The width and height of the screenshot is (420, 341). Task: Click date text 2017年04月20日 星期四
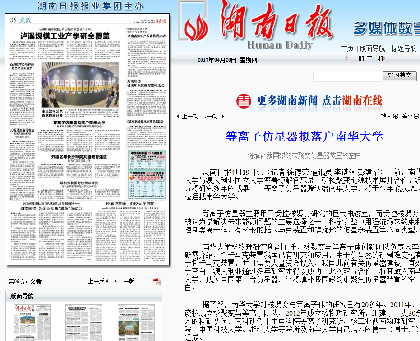click(227, 60)
